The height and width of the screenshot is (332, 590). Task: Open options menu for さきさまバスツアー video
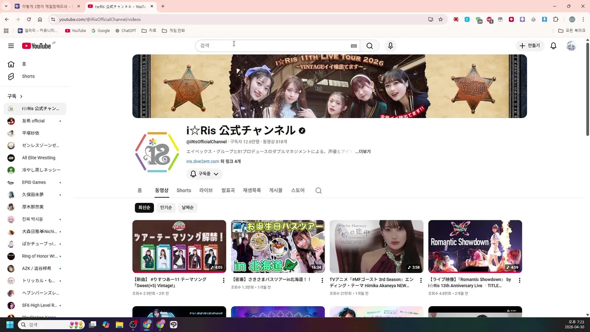(322, 280)
